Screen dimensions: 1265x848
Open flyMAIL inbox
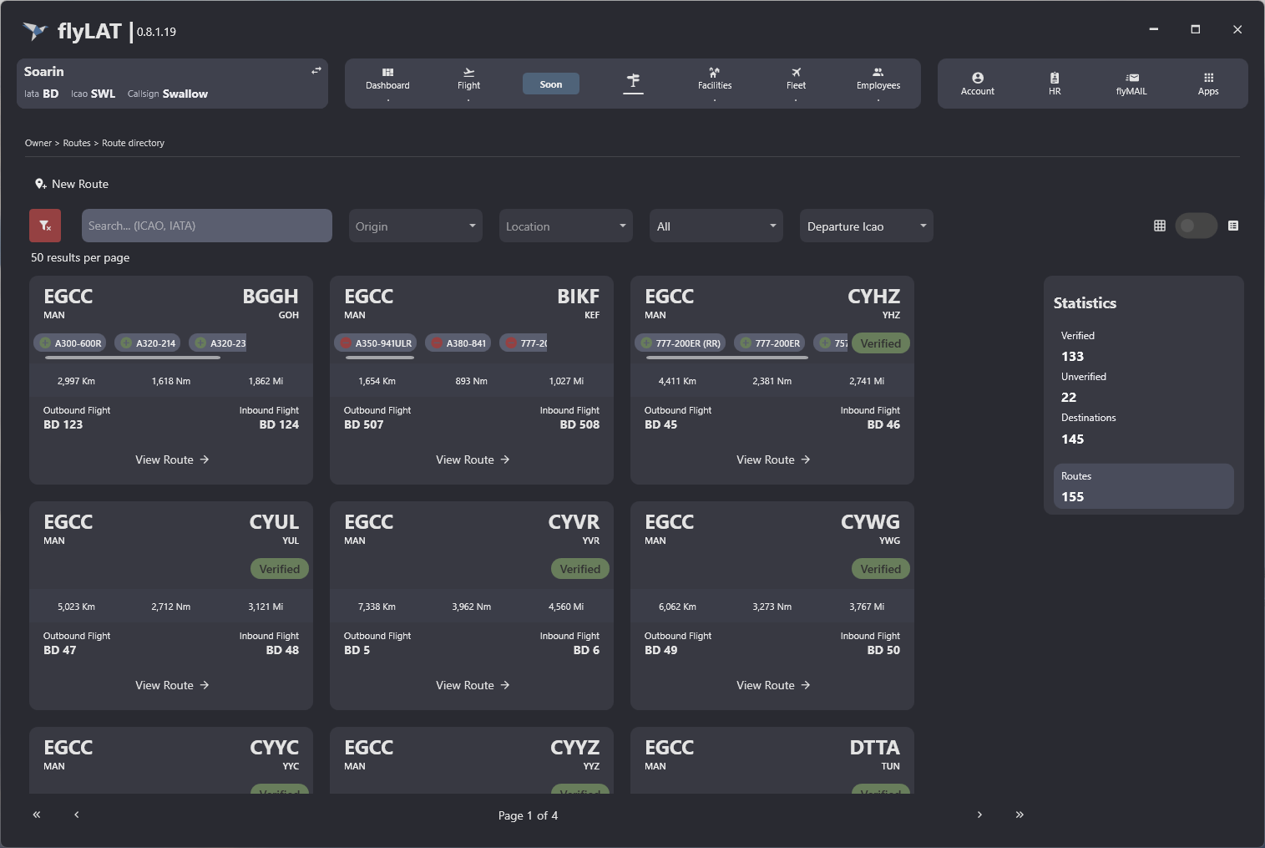pyautogui.click(x=1131, y=84)
